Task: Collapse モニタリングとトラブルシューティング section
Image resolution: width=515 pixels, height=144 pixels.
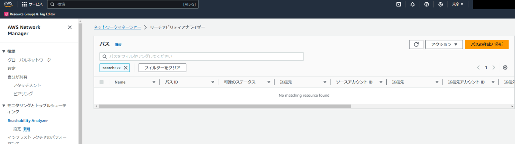Action: tap(4, 106)
